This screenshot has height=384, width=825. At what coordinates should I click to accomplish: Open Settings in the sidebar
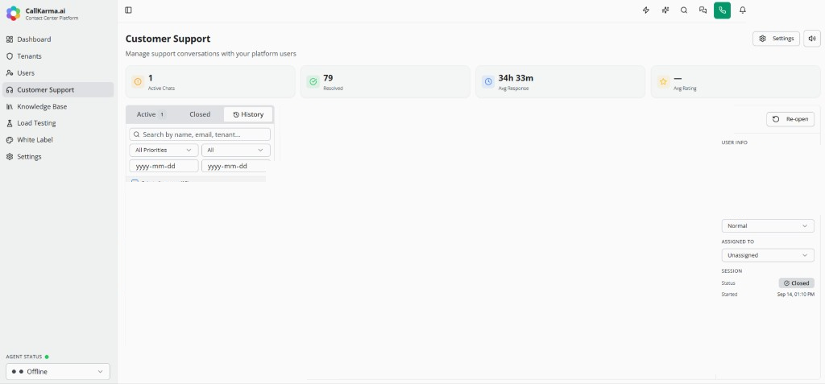pos(58,157)
